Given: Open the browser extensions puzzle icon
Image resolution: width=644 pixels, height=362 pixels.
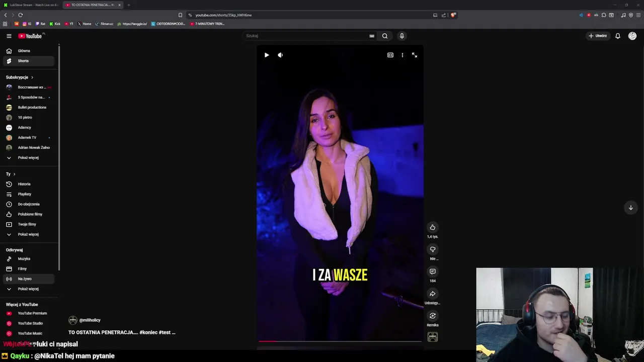Looking at the screenshot, I should click(604, 15).
